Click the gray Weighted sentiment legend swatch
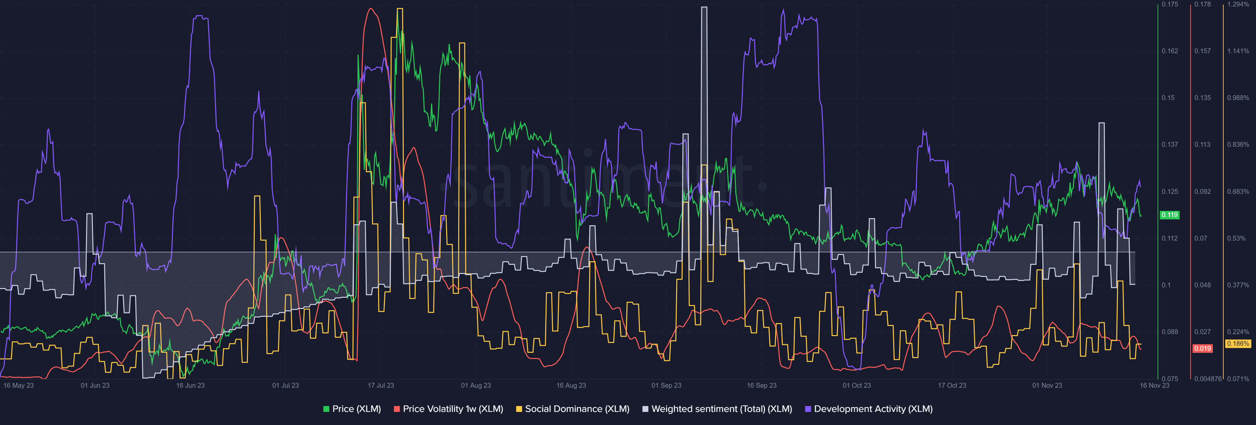The width and height of the screenshot is (1256, 425). coord(645,409)
